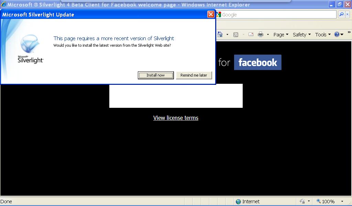Choose Remind me later

pos(194,75)
